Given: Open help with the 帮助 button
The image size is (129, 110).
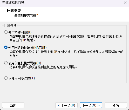Looking at the screenshot, I should 13,105.
